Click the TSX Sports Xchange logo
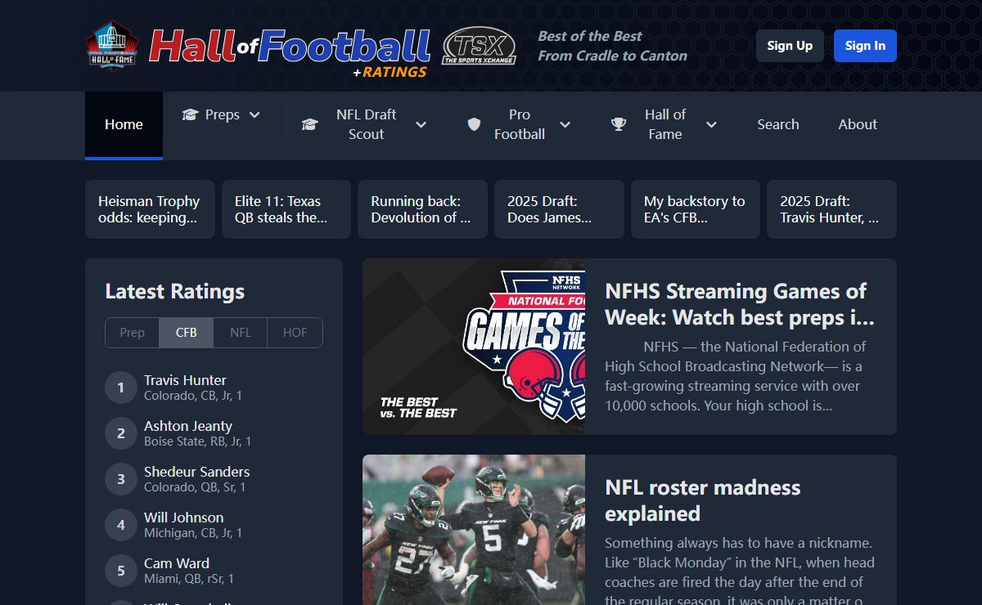The height and width of the screenshot is (605, 982). [x=479, y=46]
